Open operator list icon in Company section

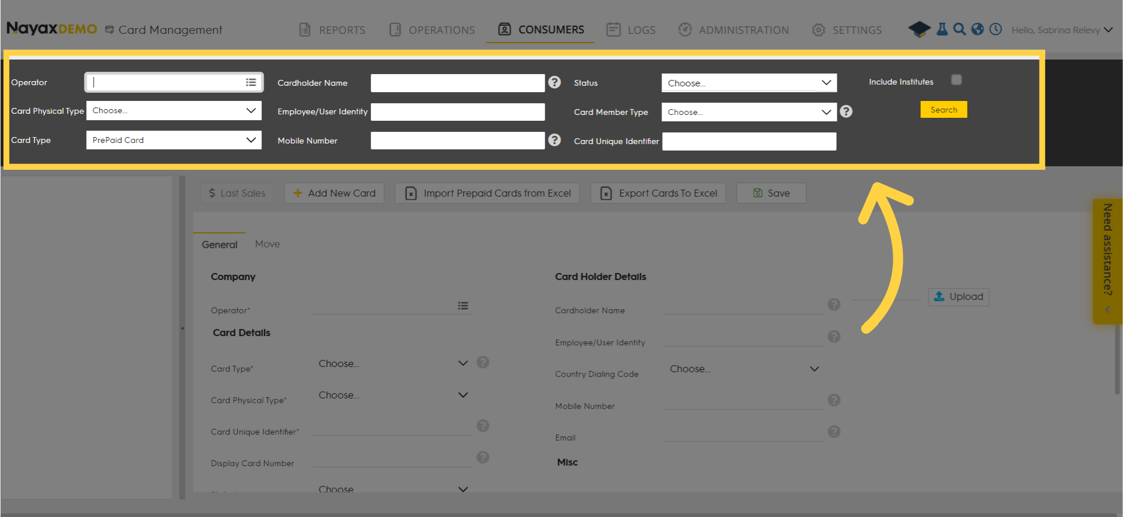463,306
